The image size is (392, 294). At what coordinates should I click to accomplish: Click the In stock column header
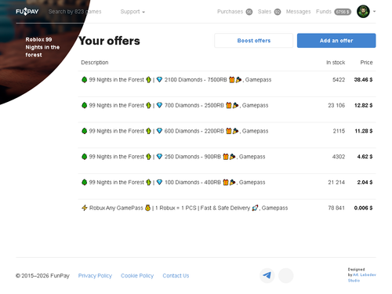336,62
